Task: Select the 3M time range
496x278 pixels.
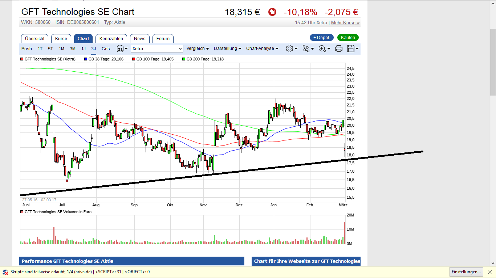Action: pyautogui.click(x=73, y=49)
